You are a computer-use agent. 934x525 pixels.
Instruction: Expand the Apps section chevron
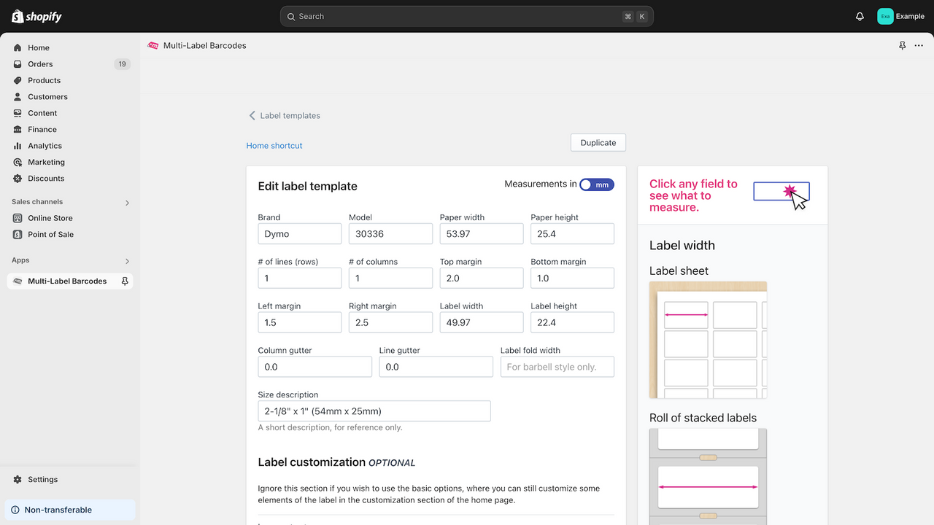(x=127, y=260)
